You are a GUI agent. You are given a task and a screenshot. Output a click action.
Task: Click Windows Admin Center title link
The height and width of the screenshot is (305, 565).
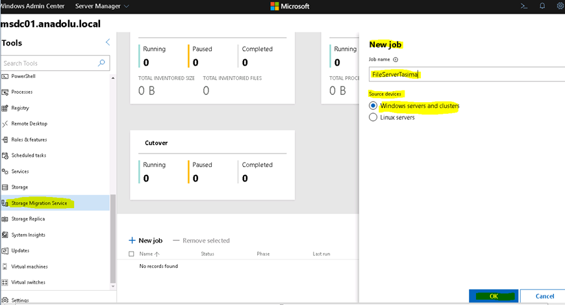32,6
